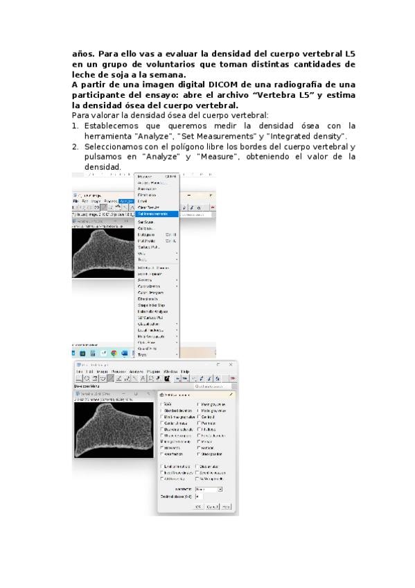Select the Text tool icon

(142, 379)
